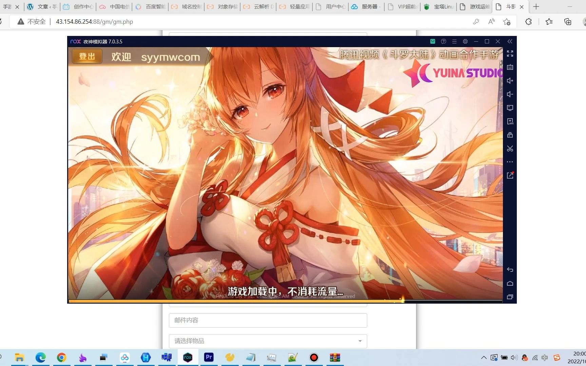Click QQ penguin icon in system tray
The image size is (586, 366).
coord(525,358)
